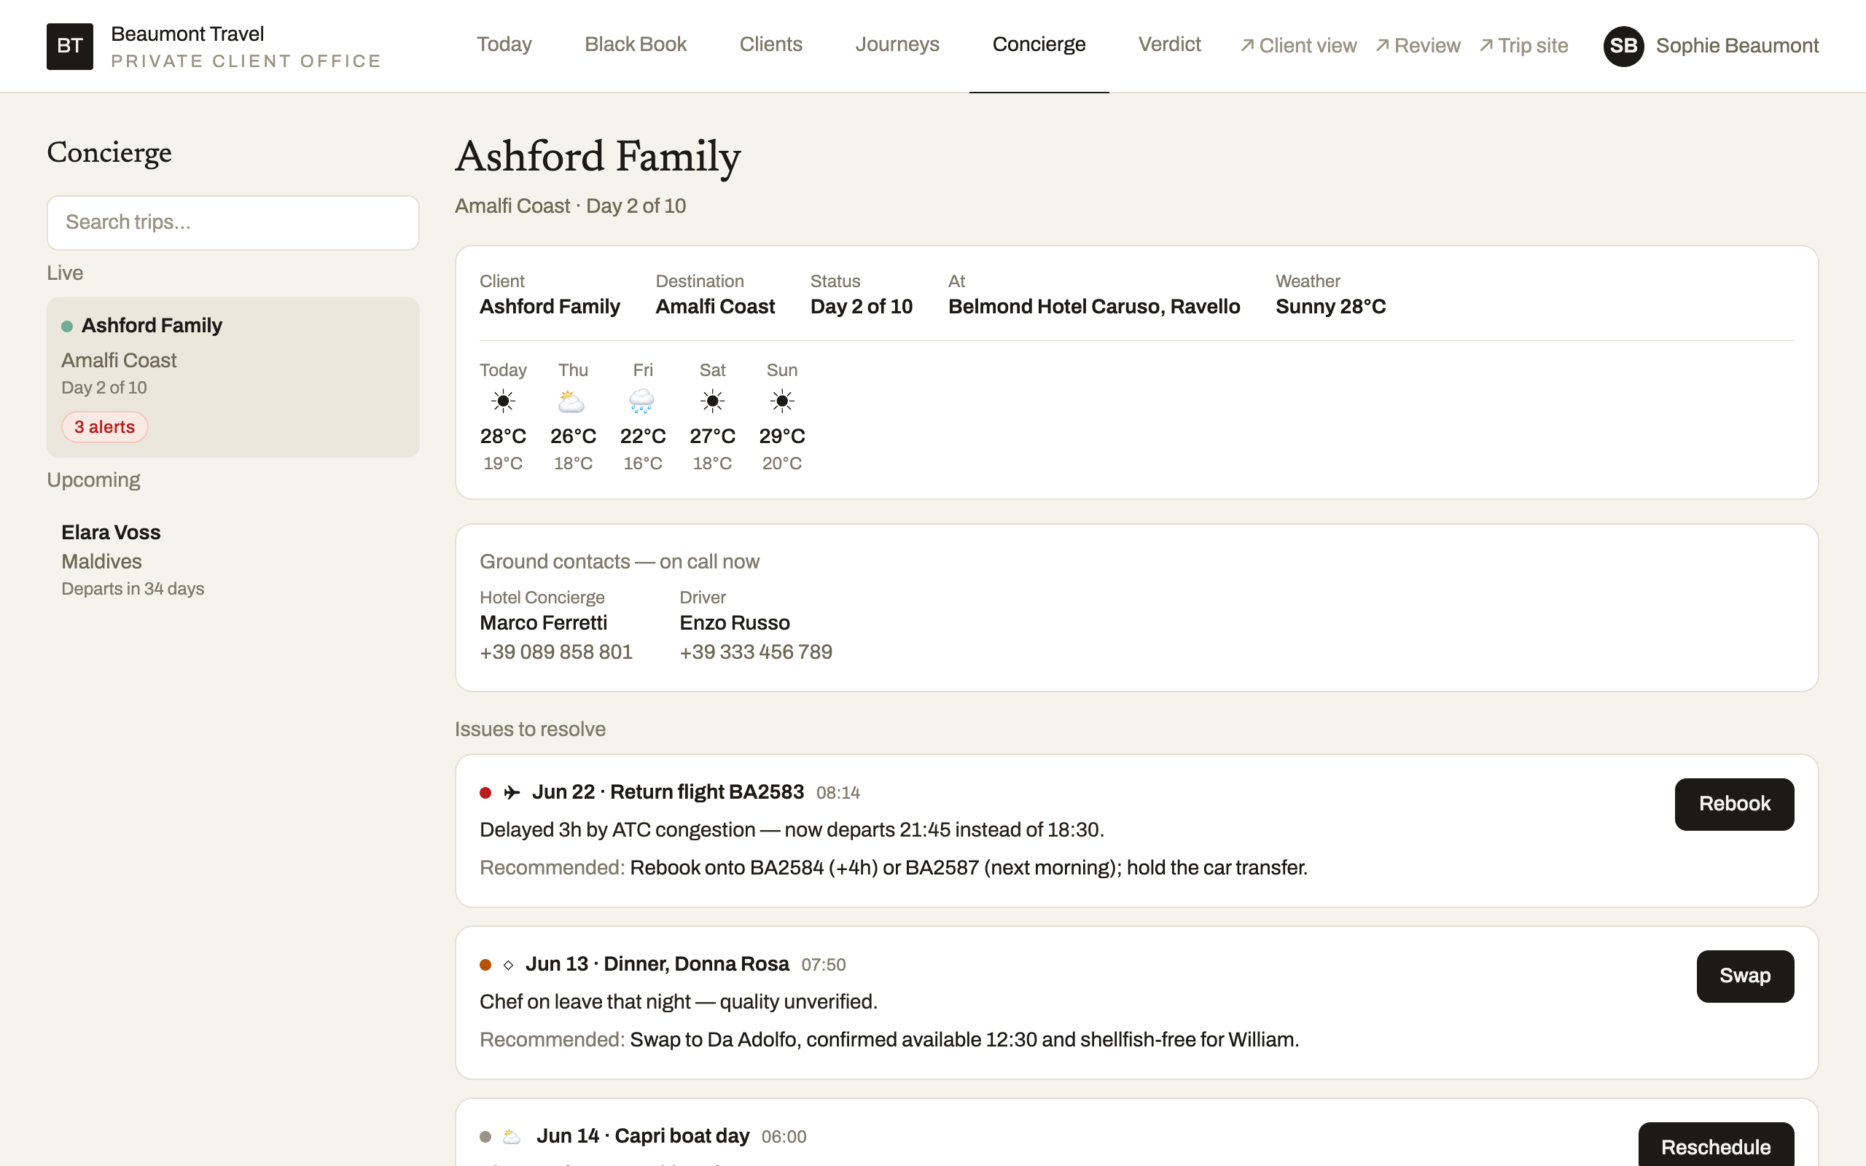
Task: Click the Rebook button
Action: [x=1734, y=804]
